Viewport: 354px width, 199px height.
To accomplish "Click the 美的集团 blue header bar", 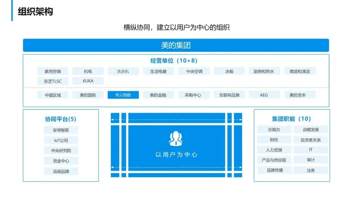I will (176, 45).
